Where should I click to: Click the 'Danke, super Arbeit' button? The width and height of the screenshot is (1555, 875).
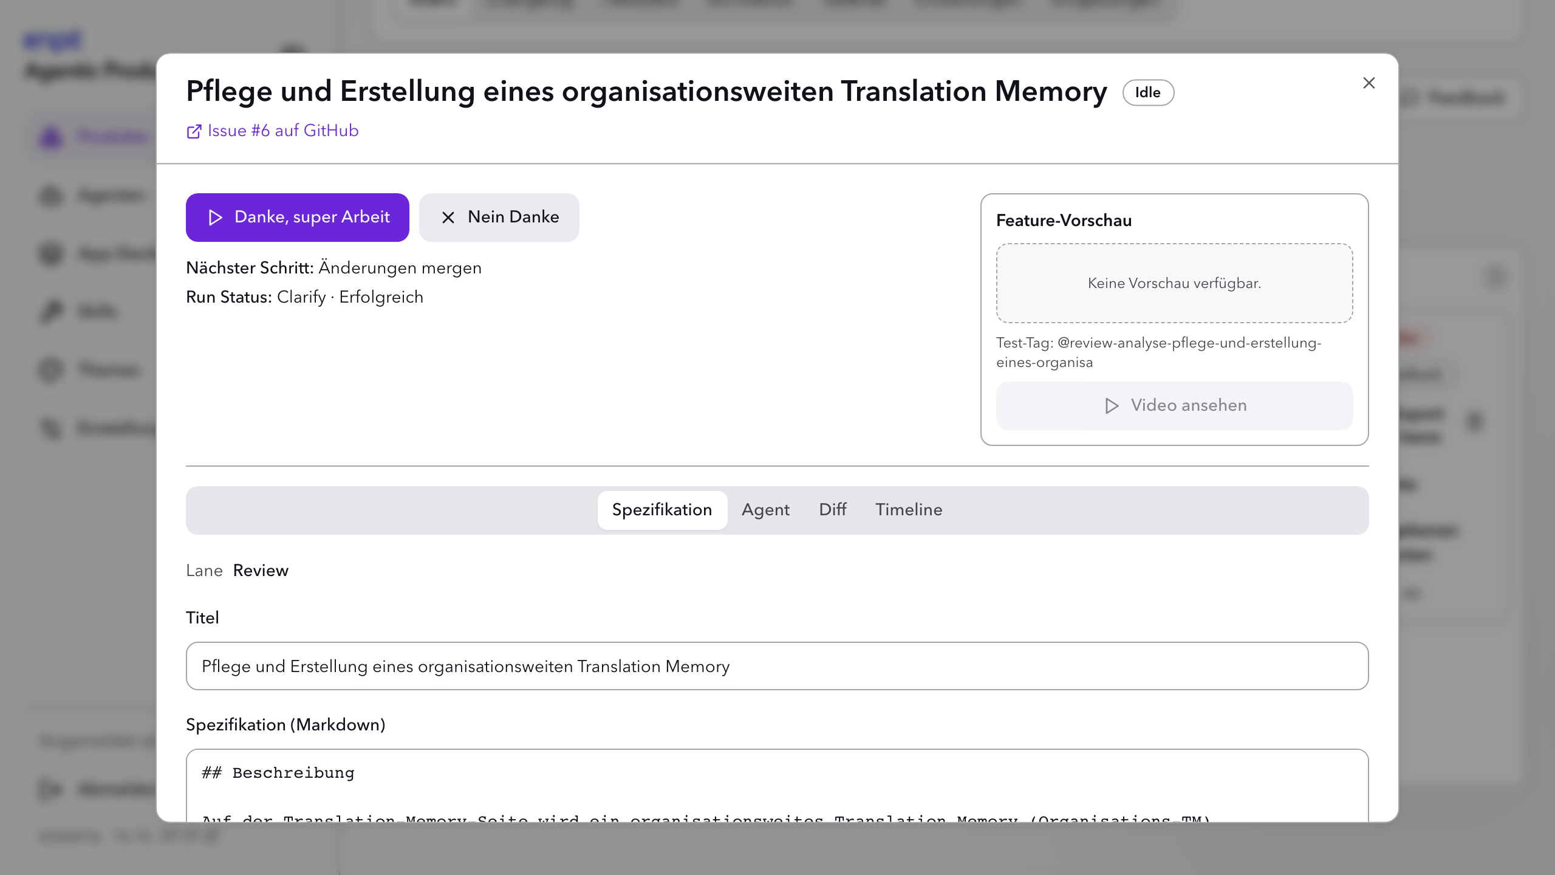[x=298, y=218]
